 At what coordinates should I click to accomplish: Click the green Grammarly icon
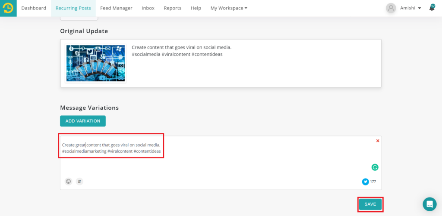375,167
